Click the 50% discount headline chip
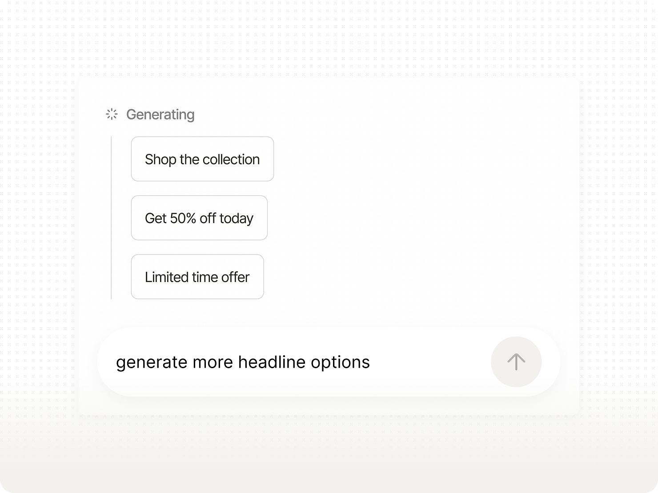The image size is (658, 493). [x=199, y=218]
